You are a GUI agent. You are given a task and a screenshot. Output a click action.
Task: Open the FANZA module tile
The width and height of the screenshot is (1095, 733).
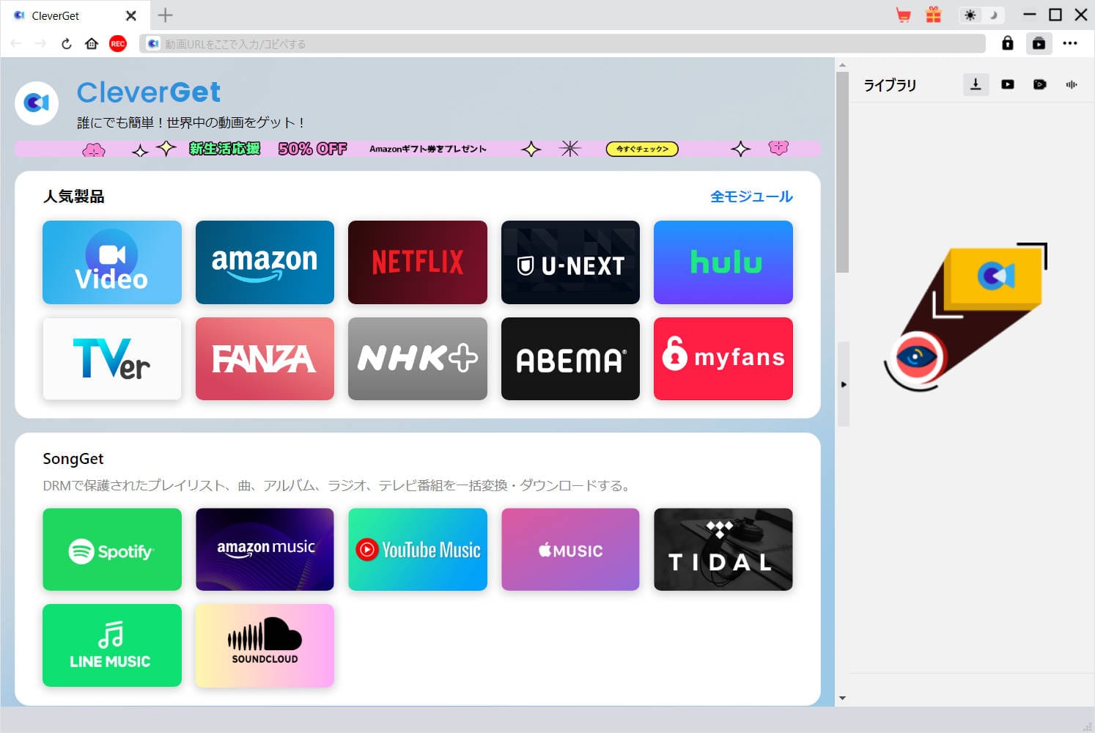coord(265,358)
